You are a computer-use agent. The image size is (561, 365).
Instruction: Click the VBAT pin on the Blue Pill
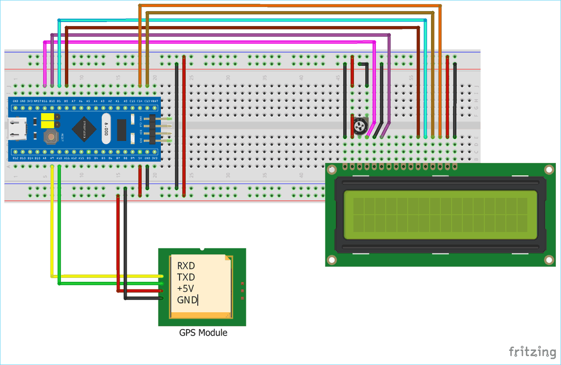(154, 107)
